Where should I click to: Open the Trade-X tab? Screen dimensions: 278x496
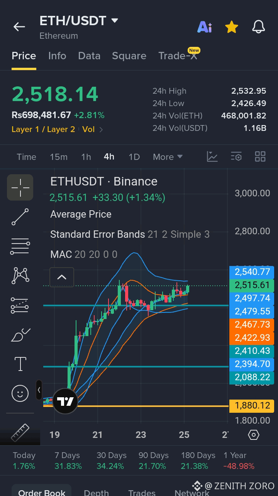[x=178, y=56]
